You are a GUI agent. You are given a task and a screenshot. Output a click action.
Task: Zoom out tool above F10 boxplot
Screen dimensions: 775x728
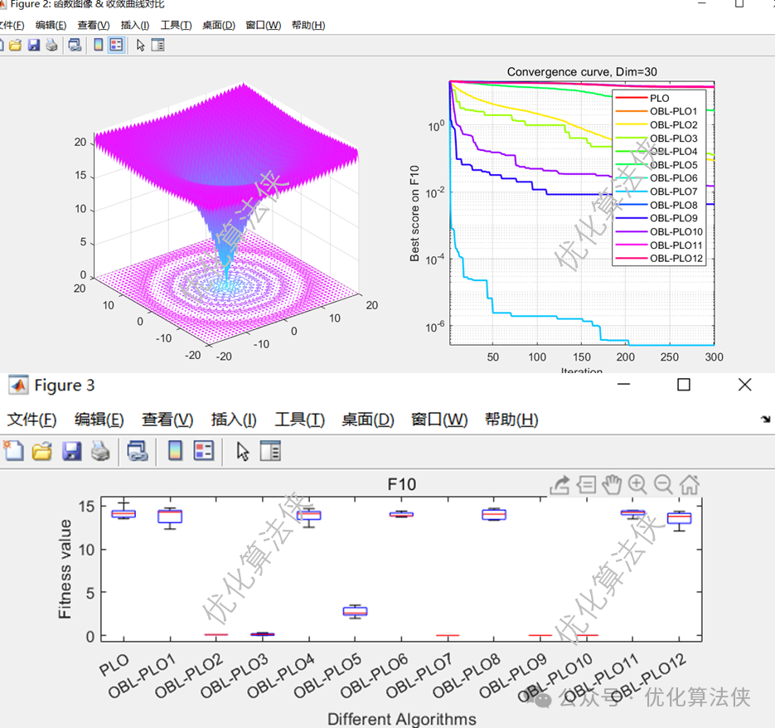click(x=663, y=485)
